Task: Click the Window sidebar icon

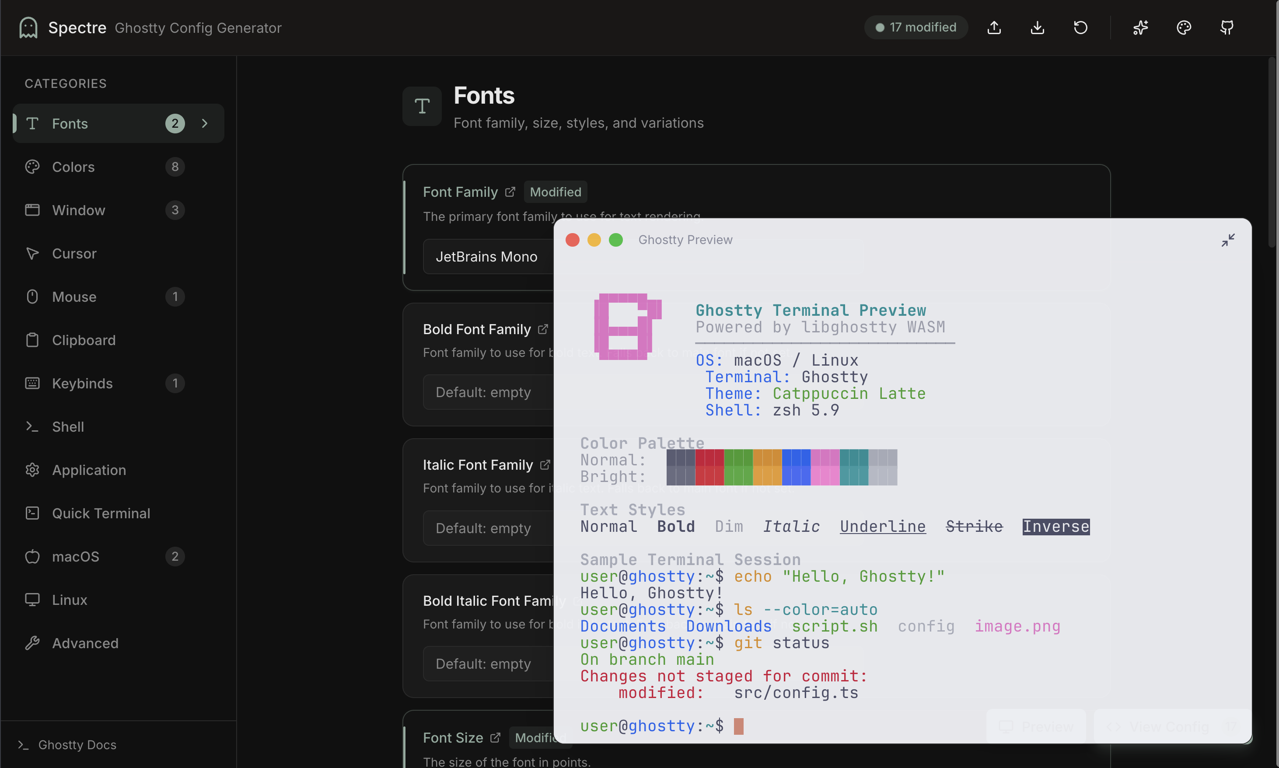Action: click(32, 210)
